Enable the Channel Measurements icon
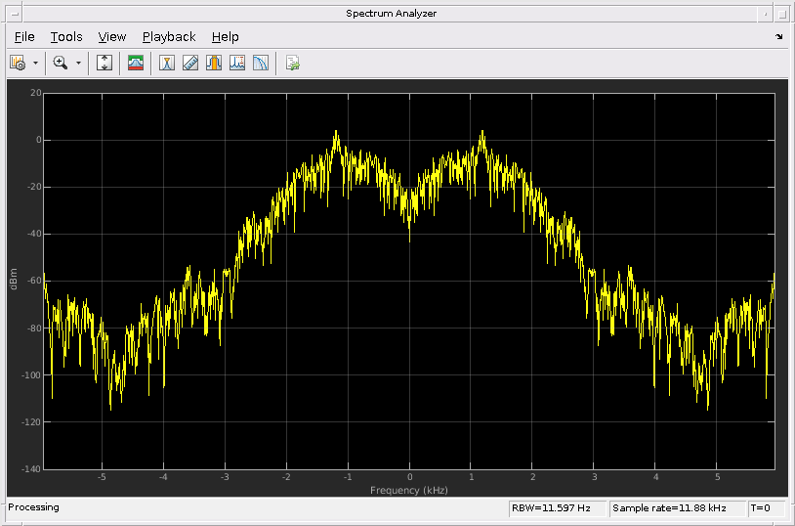Viewport: 795px width, 526px height. (213, 63)
